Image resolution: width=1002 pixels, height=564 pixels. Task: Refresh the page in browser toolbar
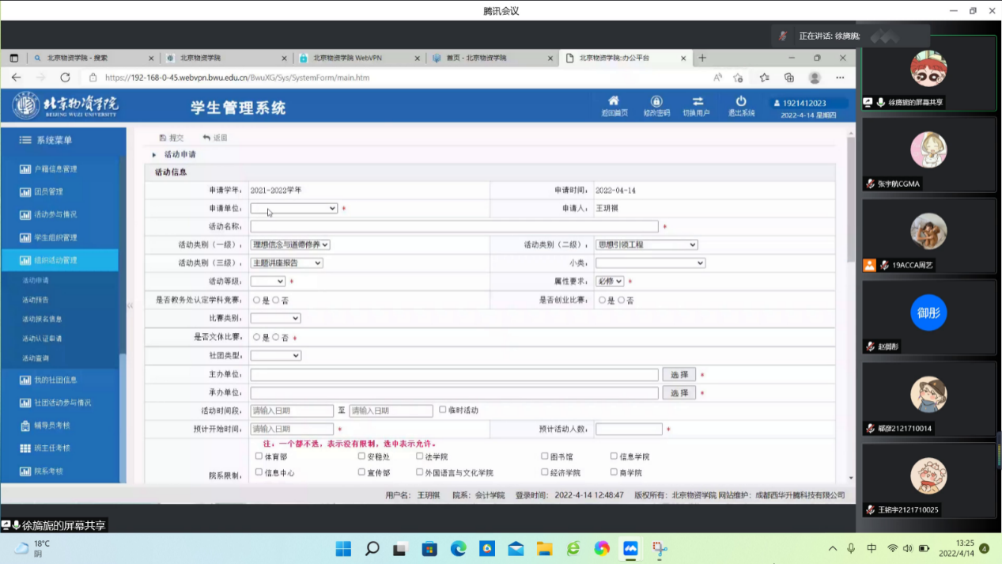pyautogui.click(x=65, y=78)
